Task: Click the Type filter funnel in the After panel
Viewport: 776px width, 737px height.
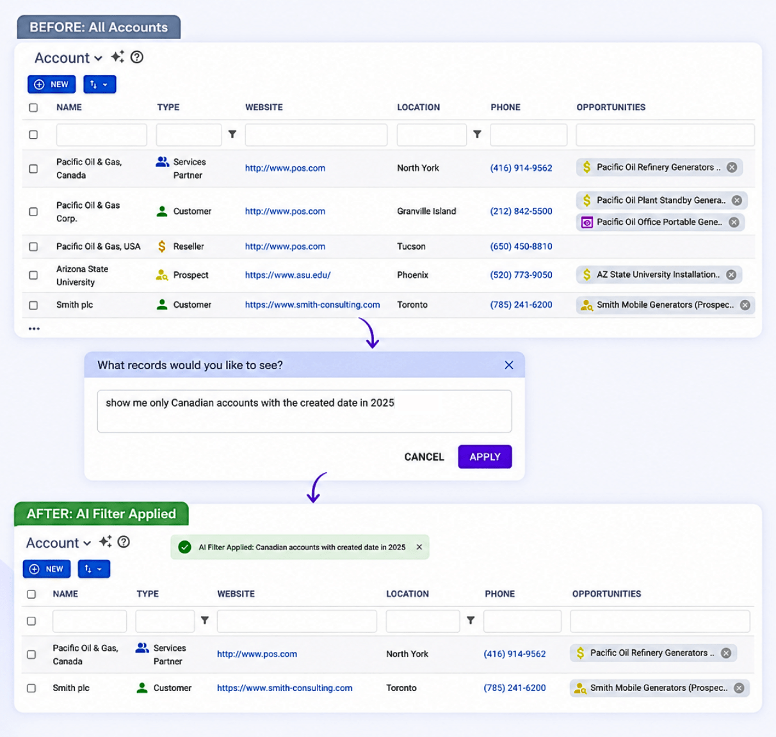Action: click(205, 621)
